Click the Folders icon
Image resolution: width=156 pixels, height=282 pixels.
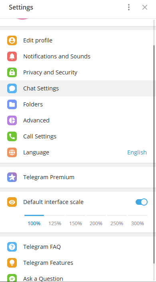[x=12, y=104]
